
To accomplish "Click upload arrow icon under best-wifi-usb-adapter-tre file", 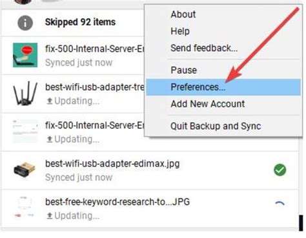I will tap(50, 101).
